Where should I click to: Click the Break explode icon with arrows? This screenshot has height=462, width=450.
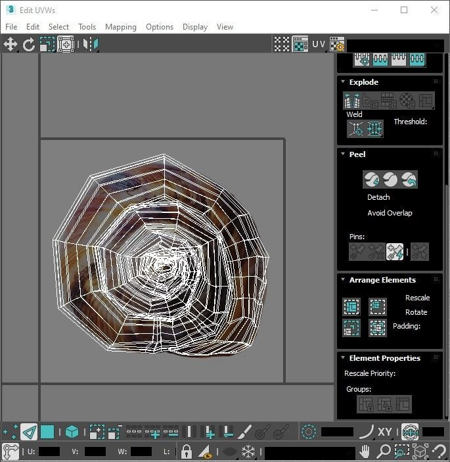click(351, 101)
